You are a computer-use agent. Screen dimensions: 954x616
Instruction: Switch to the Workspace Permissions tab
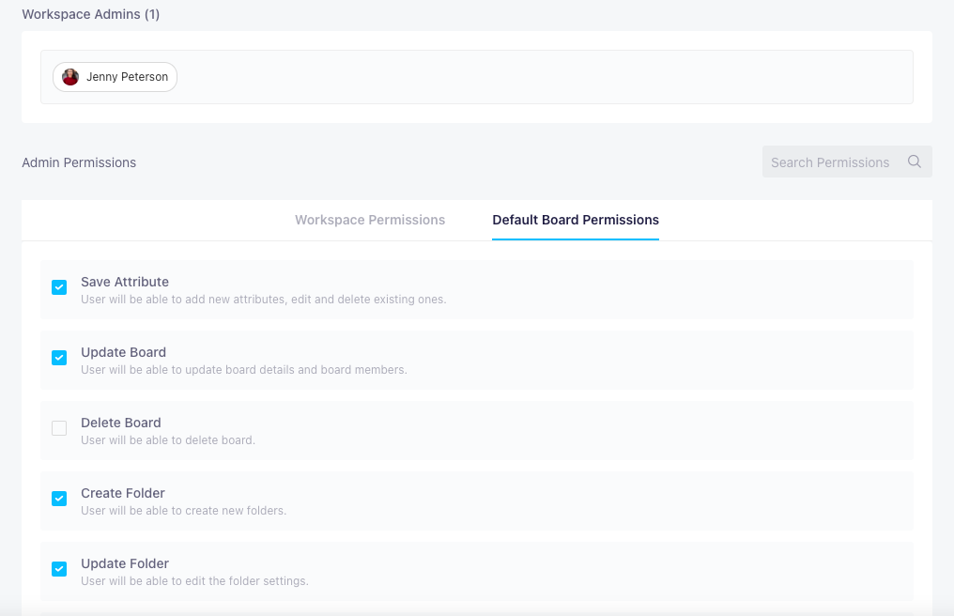point(370,220)
